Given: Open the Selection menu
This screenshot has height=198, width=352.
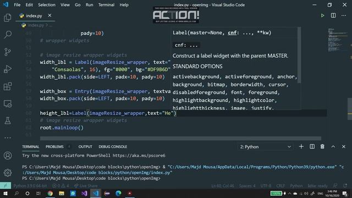Looking at the screenshot, I should (46, 5).
